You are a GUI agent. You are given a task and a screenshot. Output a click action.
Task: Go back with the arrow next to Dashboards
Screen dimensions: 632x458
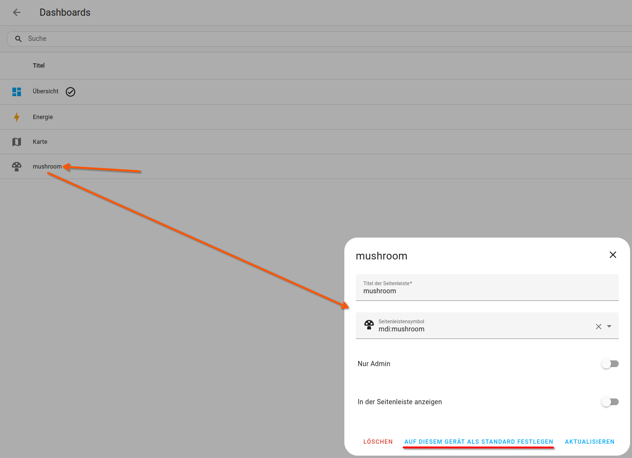point(17,12)
